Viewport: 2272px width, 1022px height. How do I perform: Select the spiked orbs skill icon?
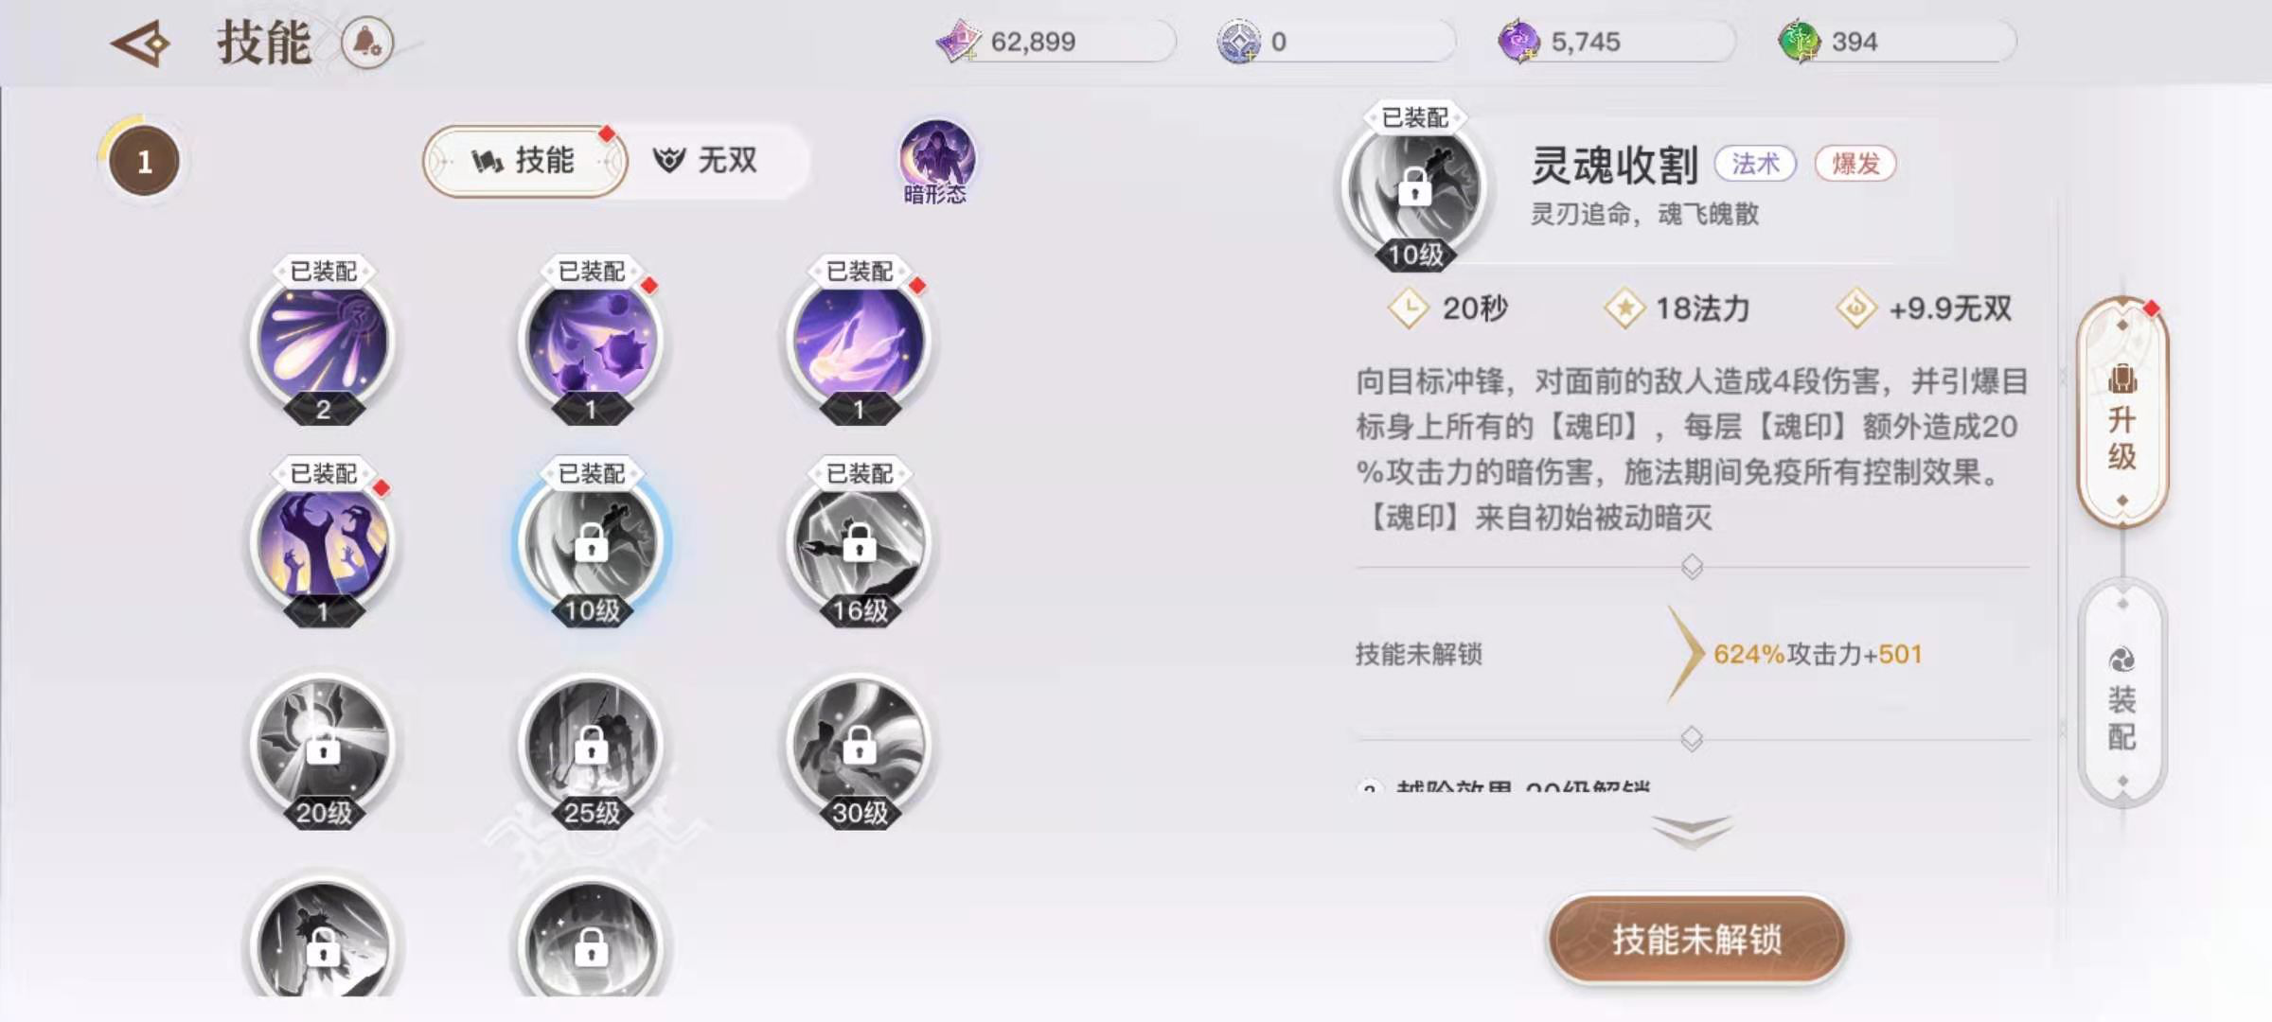591,341
